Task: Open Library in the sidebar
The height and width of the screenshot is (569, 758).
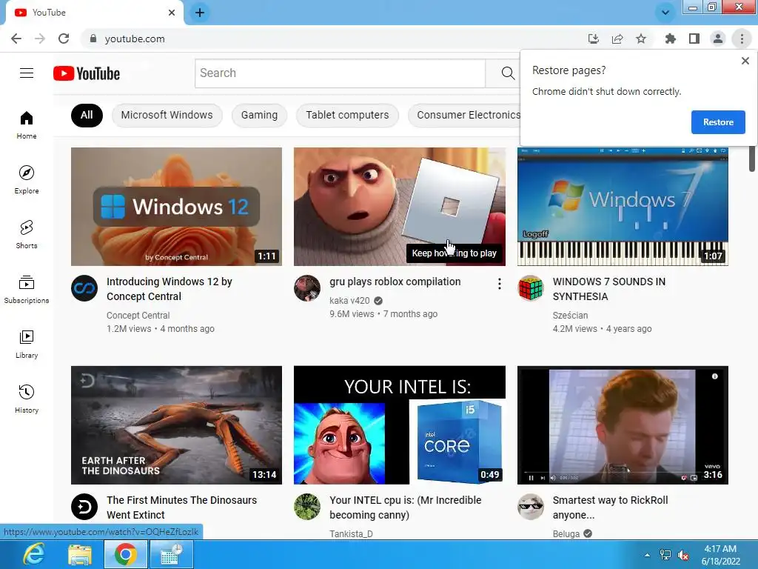Action: 27,344
